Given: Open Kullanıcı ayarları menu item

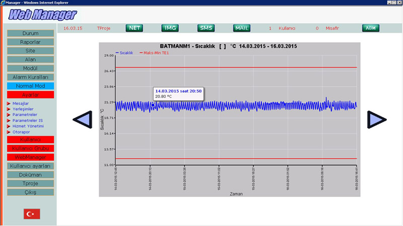Looking at the screenshot, I should (x=30, y=166).
